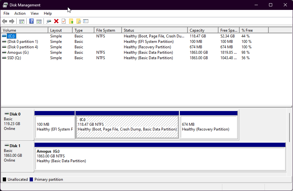Image resolution: width=293 pixels, height=191 pixels.
Task: Toggle the Show/Hide Action Pane icon
Action: (39, 21)
